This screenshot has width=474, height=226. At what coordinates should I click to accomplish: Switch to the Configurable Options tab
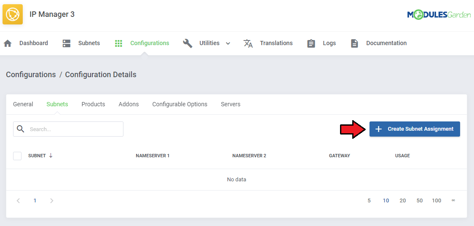(180, 105)
